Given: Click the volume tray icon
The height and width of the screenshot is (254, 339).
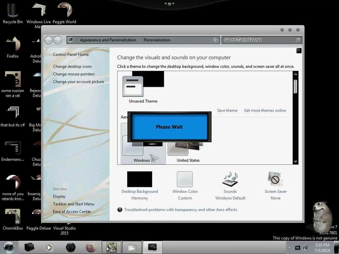Looking at the screenshot, I should tap(306, 248).
